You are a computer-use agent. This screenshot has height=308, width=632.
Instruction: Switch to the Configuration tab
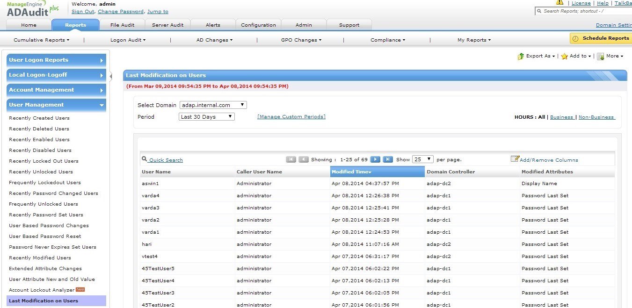pos(259,25)
